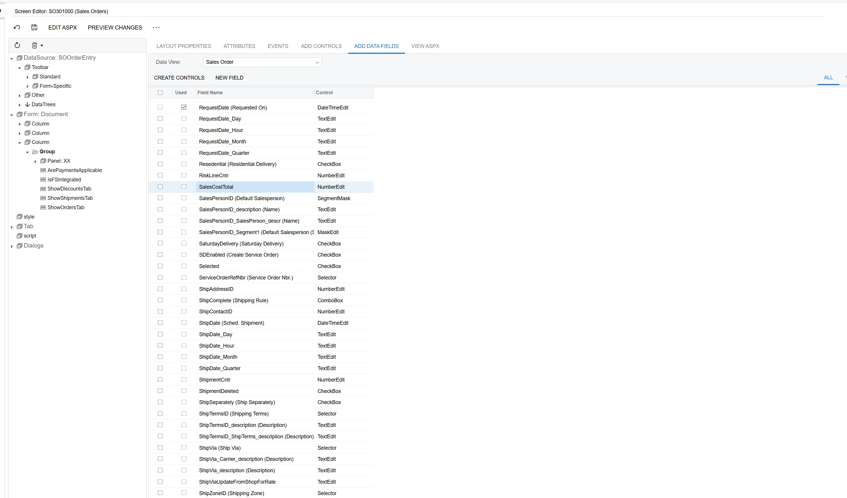847x498 pixels.
Task: Click the undo arrow icon in toolbar
Action: [17, 28]
